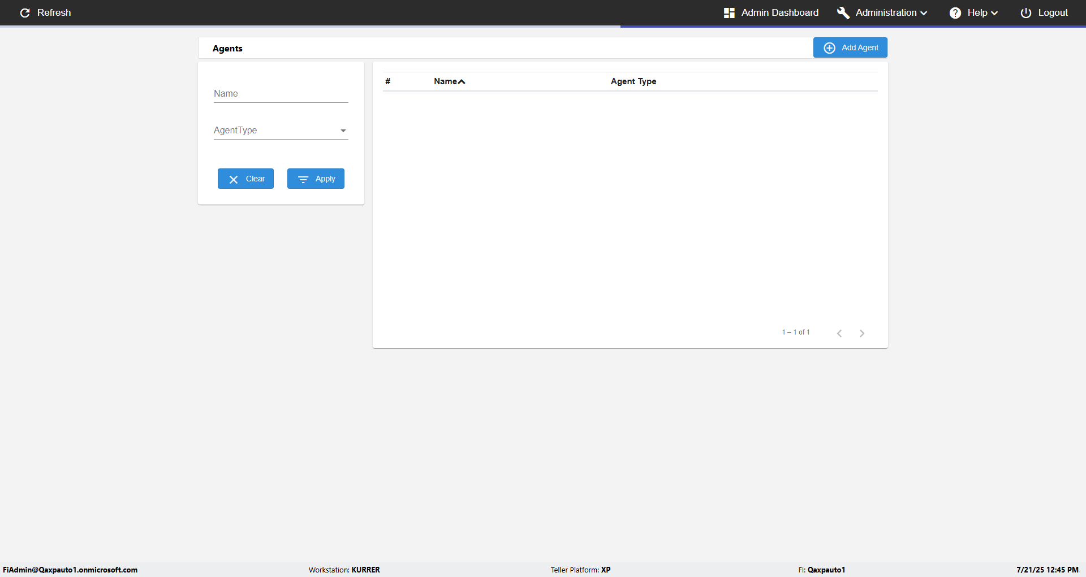Clear the agent filters
The height and width of the screenshot is (577, 1086).
pyautogui.click(x=245, y=179)
